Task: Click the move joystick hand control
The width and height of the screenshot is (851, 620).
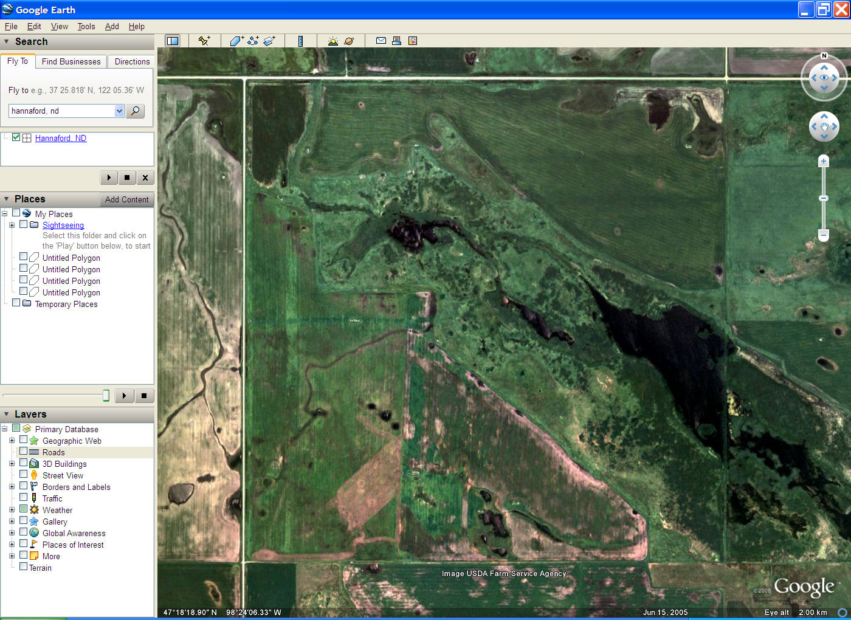Action: coord(824,127)
